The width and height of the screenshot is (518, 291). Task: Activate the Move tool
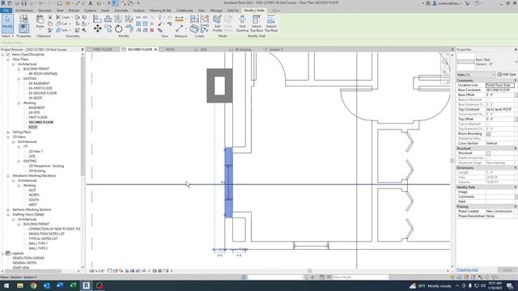[97, 29]
